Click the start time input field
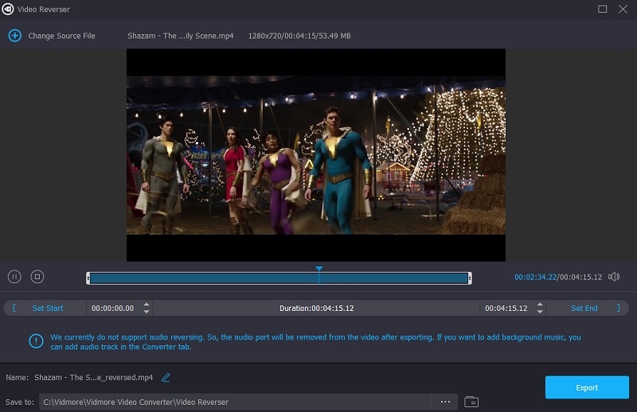This screenshot has height=412, width=637. (113, 308)
